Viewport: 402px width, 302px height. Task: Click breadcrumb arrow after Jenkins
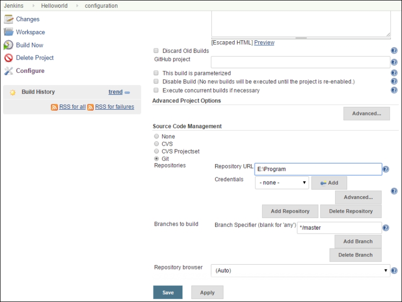(x=33, y=6)
